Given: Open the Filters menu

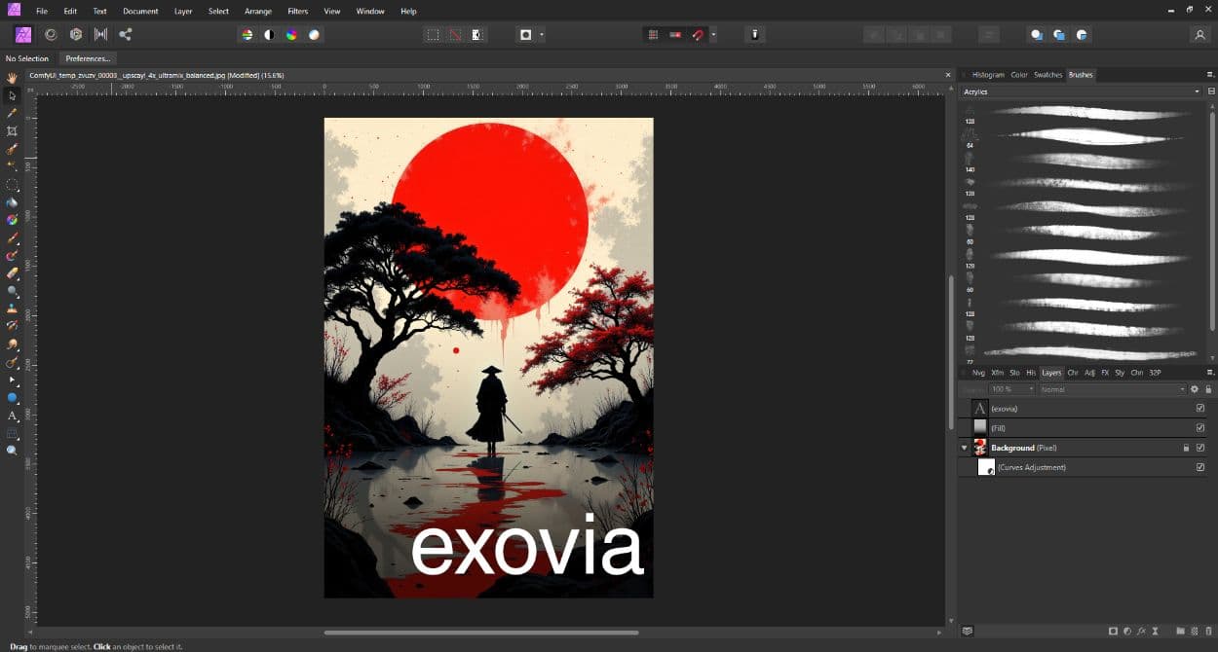Looking at the screenshot, I should pos(298,11).
